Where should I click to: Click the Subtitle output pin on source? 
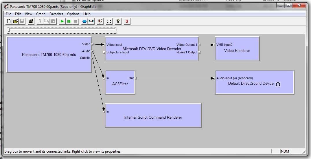tap(92, 58)
